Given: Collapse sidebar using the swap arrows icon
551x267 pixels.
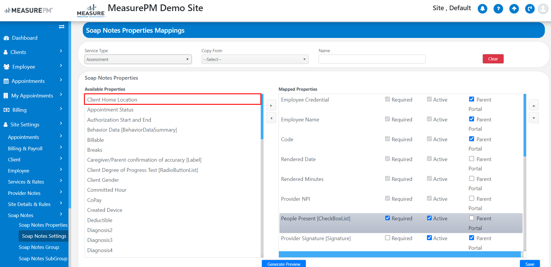Looking at the screenshot, I should coord(61,27).
